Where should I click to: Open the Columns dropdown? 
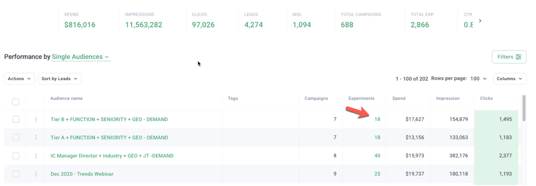[x=510, y=79]
